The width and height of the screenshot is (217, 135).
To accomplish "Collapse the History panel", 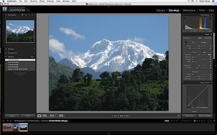I will click(x=6, y=57).
